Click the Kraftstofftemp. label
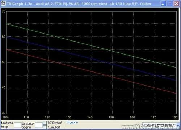The width and height of the screenshot is (181, 130). pos(8,125)
